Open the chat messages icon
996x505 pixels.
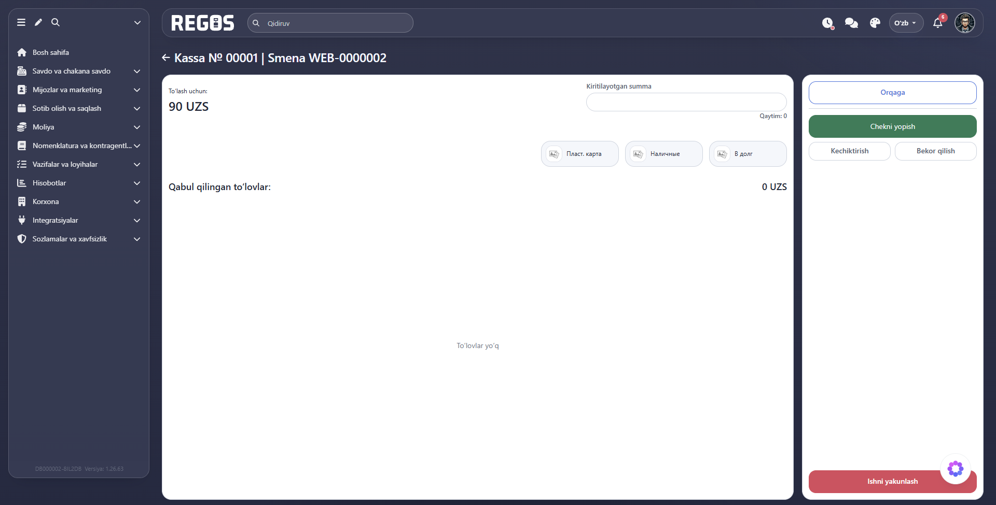coord(851,23)
